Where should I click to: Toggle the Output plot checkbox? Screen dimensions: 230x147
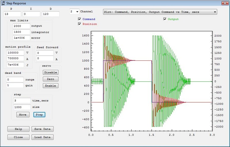click(x=165, y=19)
